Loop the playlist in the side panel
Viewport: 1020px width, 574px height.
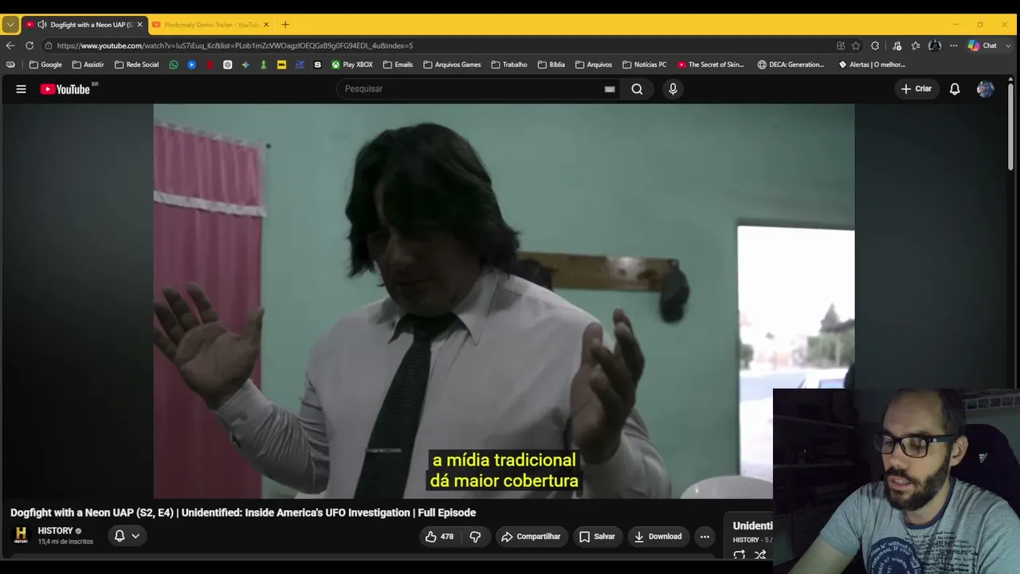tap(739, 555)
